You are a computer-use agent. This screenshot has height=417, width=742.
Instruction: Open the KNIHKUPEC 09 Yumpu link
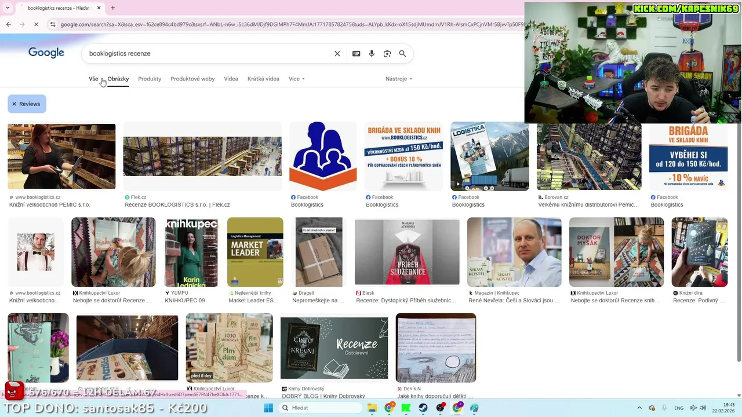tap(185, 301)
